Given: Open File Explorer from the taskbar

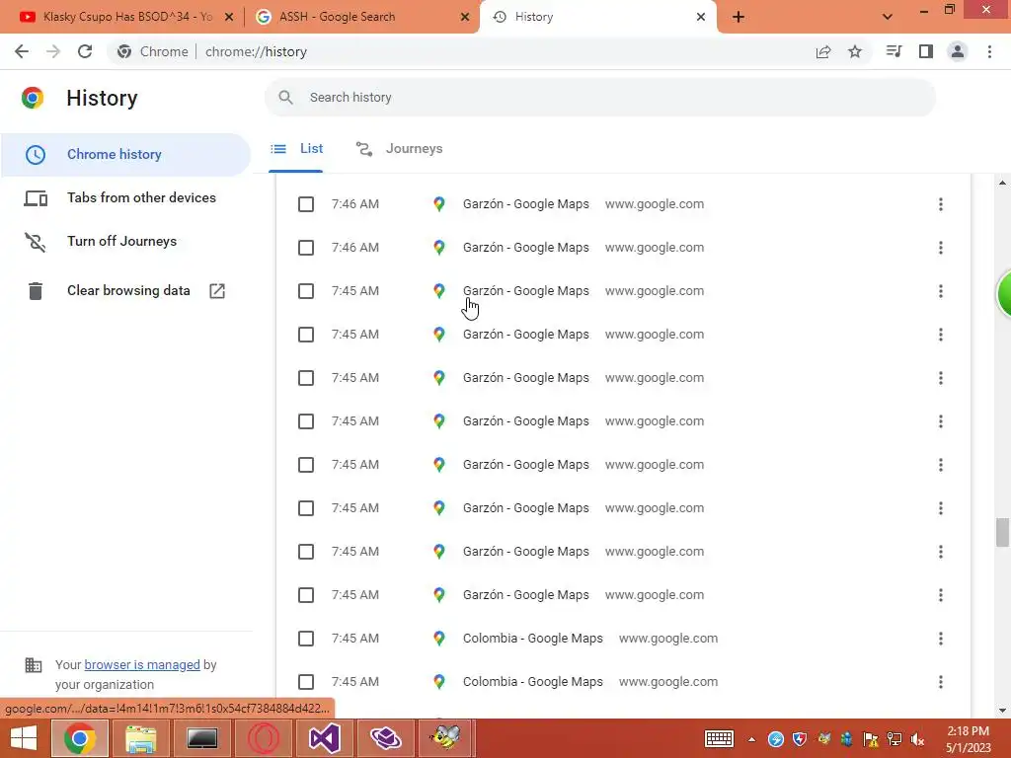Looking at the screenshot, I should (x=140, y=738).
